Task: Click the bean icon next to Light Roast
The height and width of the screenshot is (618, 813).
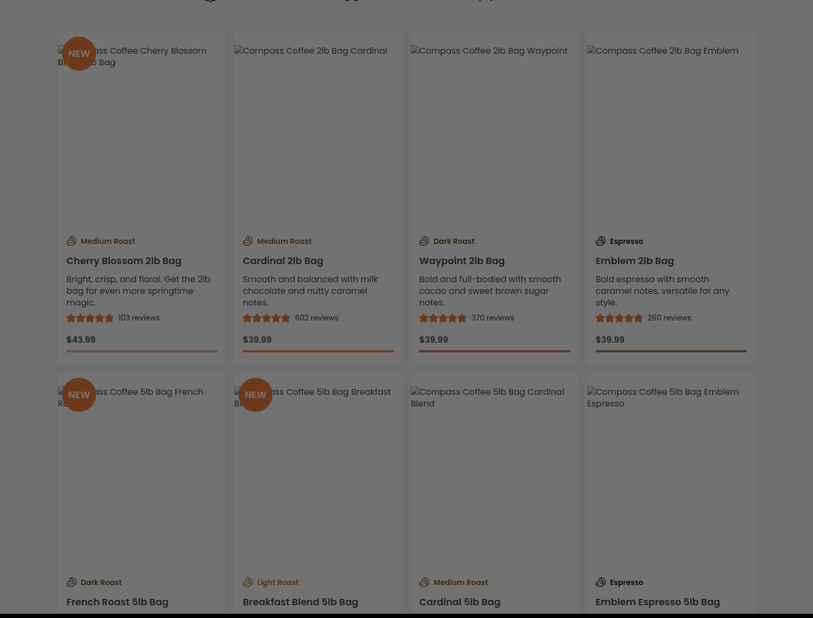Action: click(x=248, y=582)
